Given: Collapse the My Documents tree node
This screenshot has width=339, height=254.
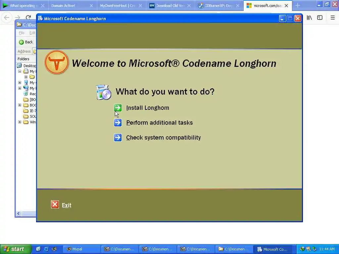Looking at the screenshot, I should (x=20, y=71).
